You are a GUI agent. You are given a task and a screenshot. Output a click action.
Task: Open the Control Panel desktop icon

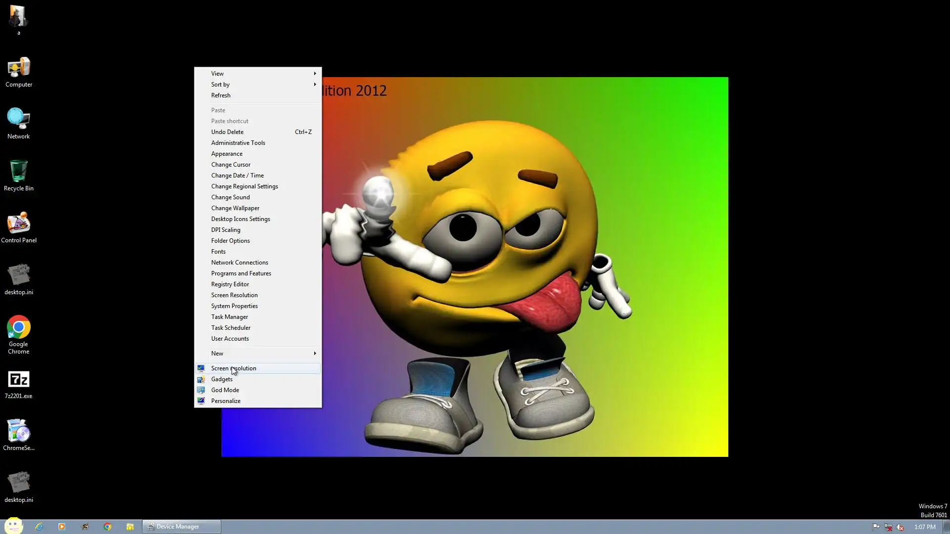[x=19, y=225]
